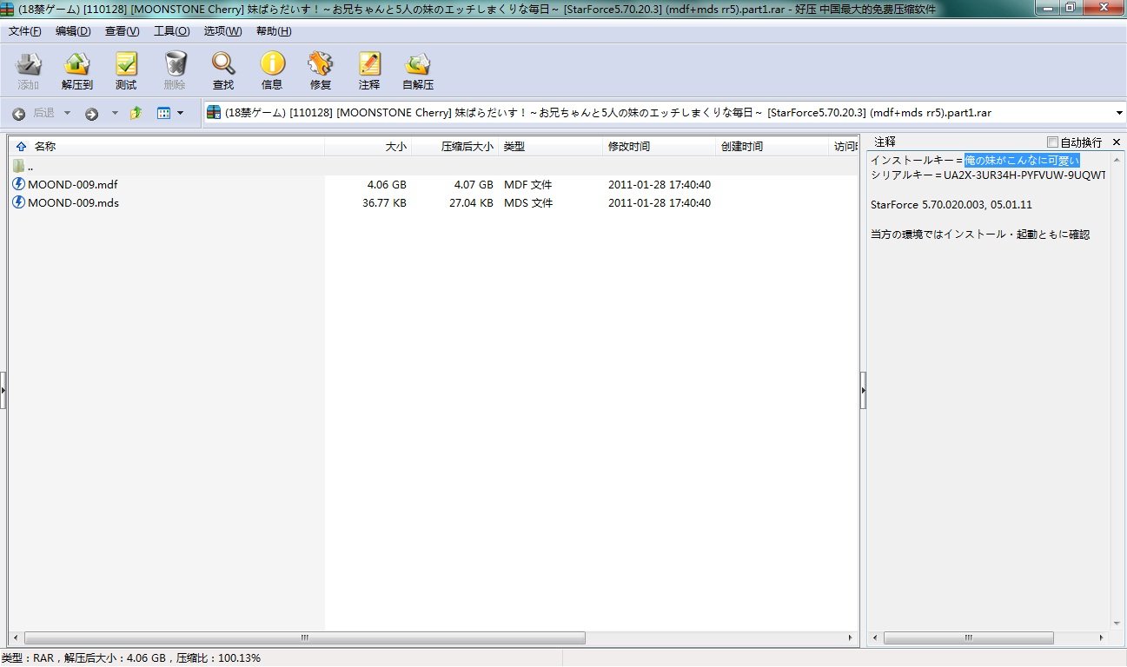Open forward navigation history dropdown
1127x667 pixels.
[115, 113]
